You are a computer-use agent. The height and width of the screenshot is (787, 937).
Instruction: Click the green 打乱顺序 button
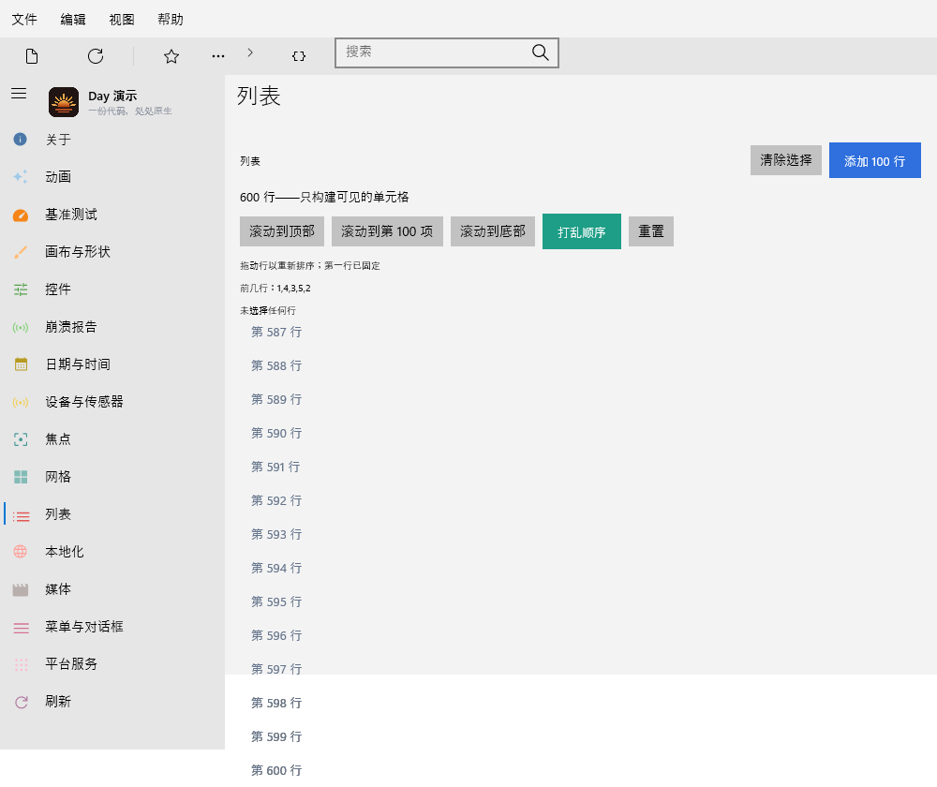582,231
